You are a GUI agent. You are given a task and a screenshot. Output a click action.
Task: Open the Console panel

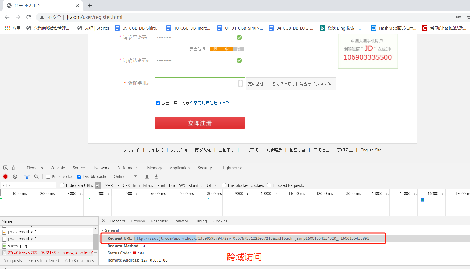(57, 168)
